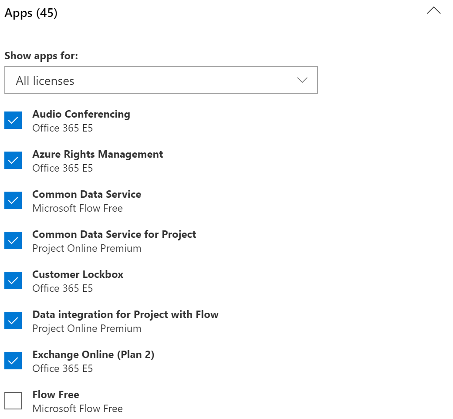Click the Show apps for: label
The height and width of the screenshot is (419, 453).
click(x=41, y=56)
